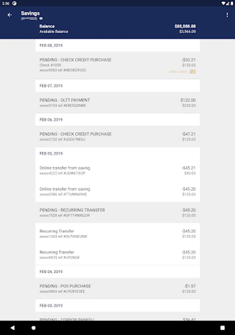This screenshot has height=335, width=235.
Task: Tap the Savings account title
Action: [x=30, y=13]
